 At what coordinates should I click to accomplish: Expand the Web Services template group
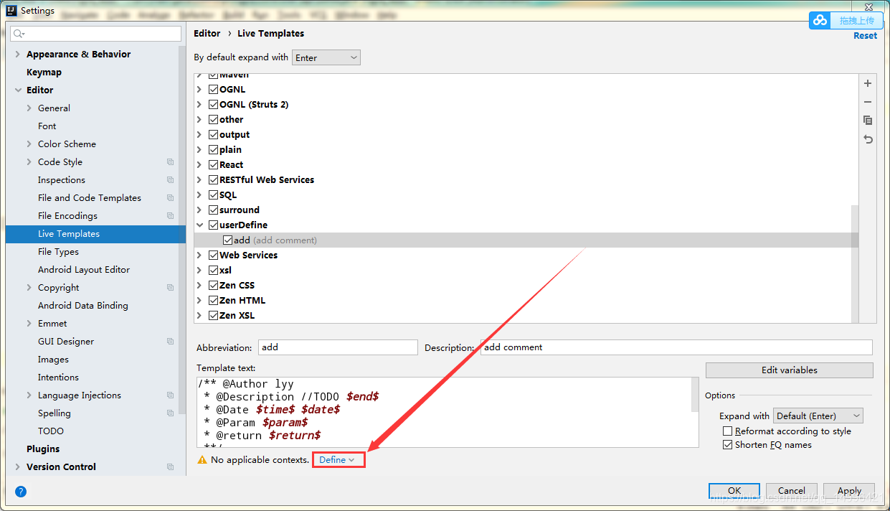coord(200,255)
